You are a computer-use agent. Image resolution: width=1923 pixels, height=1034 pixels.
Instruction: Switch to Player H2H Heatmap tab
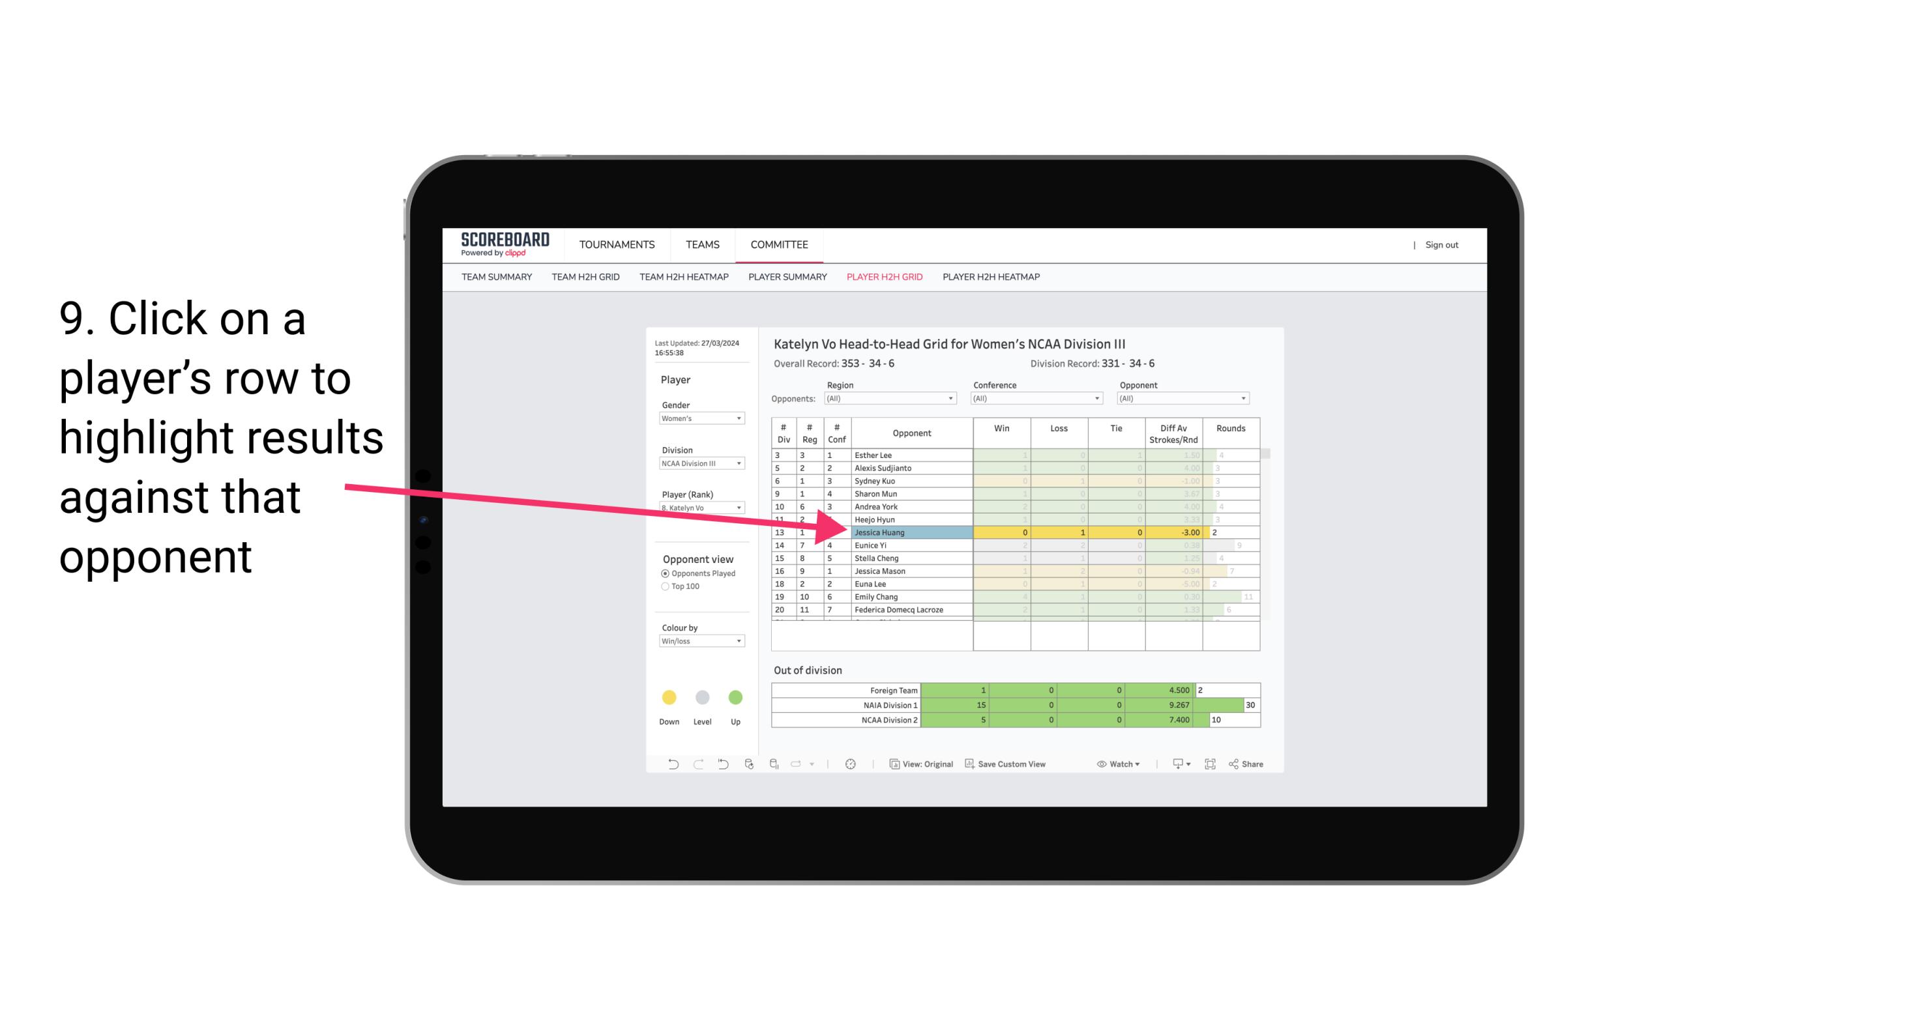[x=992, y=279]
